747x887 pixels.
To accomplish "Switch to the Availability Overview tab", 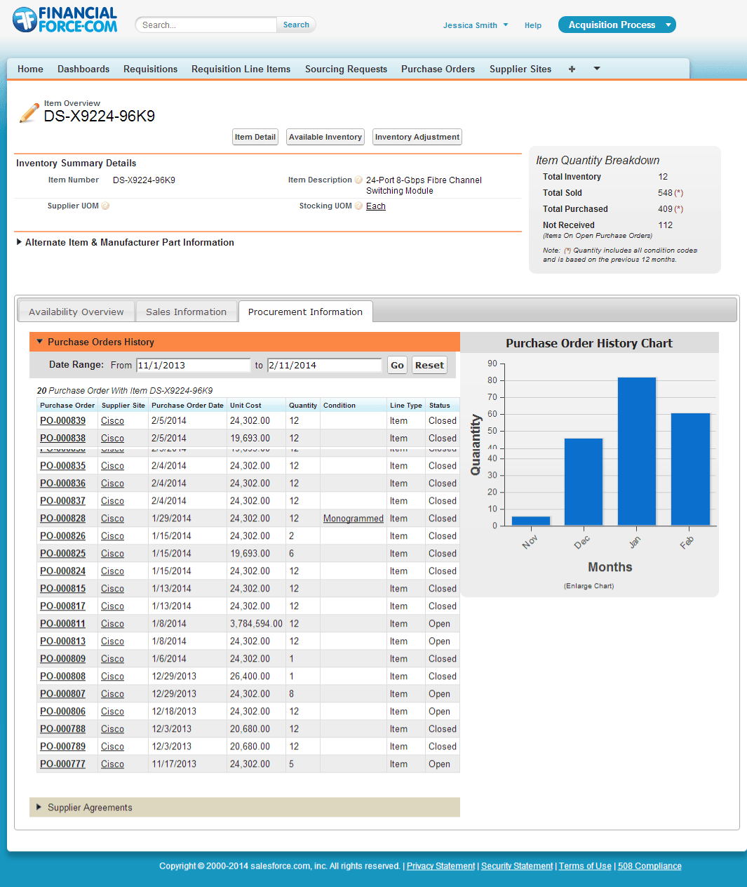I will [x=76, y=312].
